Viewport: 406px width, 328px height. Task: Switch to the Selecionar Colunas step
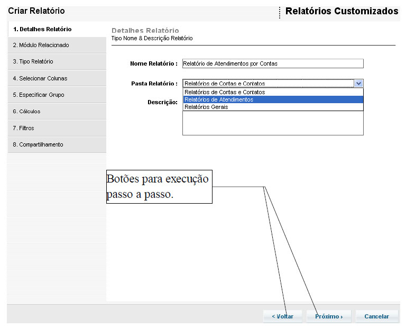[40, 79]
